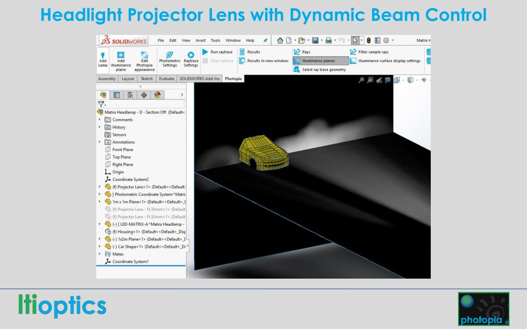
Task: Open the DisplayManager color ball tab
Action: pyautogui.click(x=157, y=95)
